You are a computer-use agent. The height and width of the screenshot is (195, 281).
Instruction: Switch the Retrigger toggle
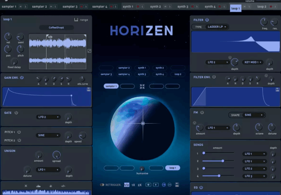coord(102,185)
